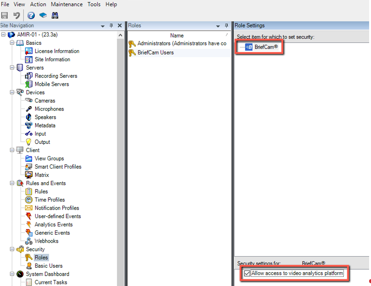371x286 pixels.
Task: Open the View menu
Action: coord(19,4)
